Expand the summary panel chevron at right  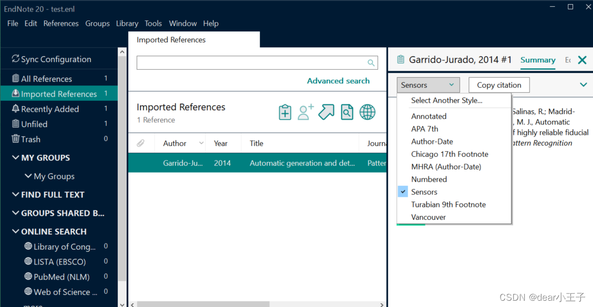point(583,84)
